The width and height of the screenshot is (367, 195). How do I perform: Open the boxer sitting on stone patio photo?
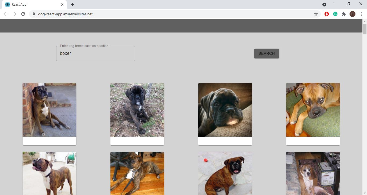click(225, 173)
